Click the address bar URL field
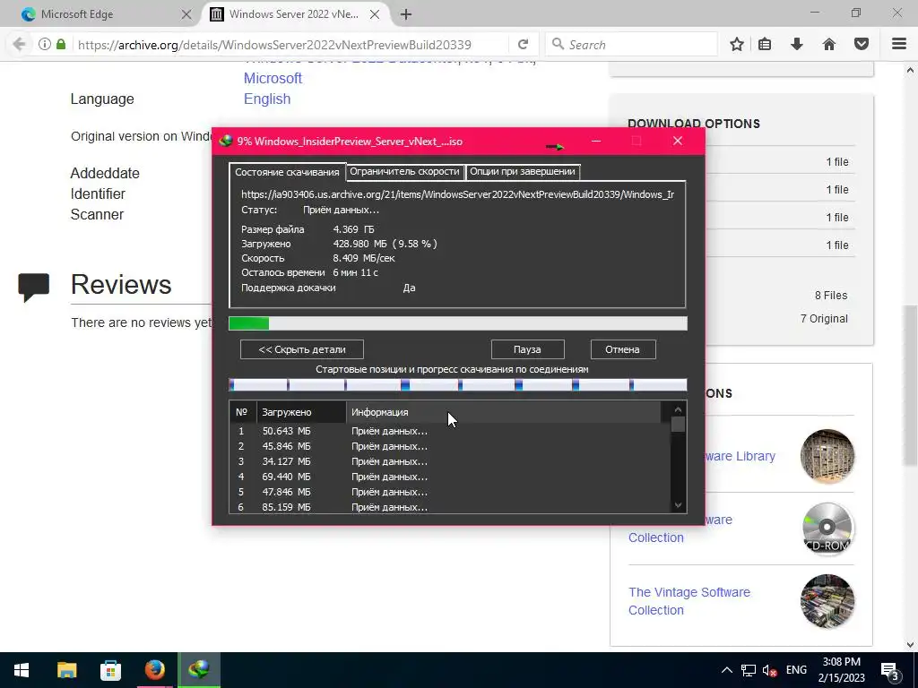The image size is (918, 688). pos(290,45)
